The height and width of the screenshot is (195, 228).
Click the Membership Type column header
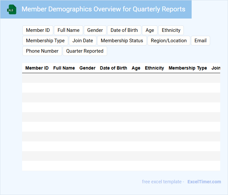click(x=188, y=68)
